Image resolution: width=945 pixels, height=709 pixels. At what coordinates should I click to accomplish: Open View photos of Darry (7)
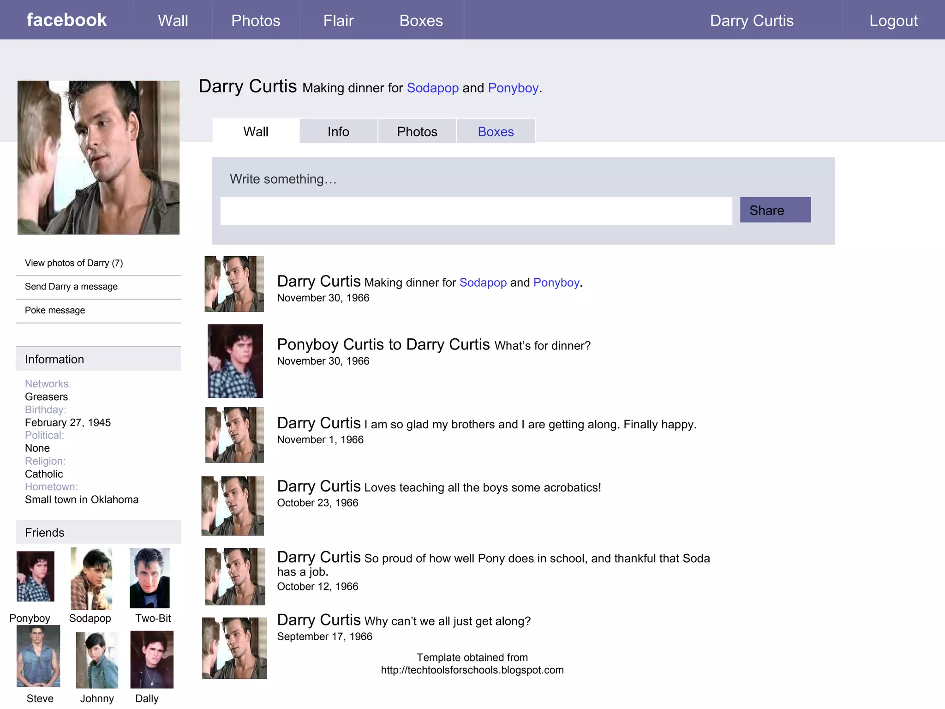(x=74, y=263)
